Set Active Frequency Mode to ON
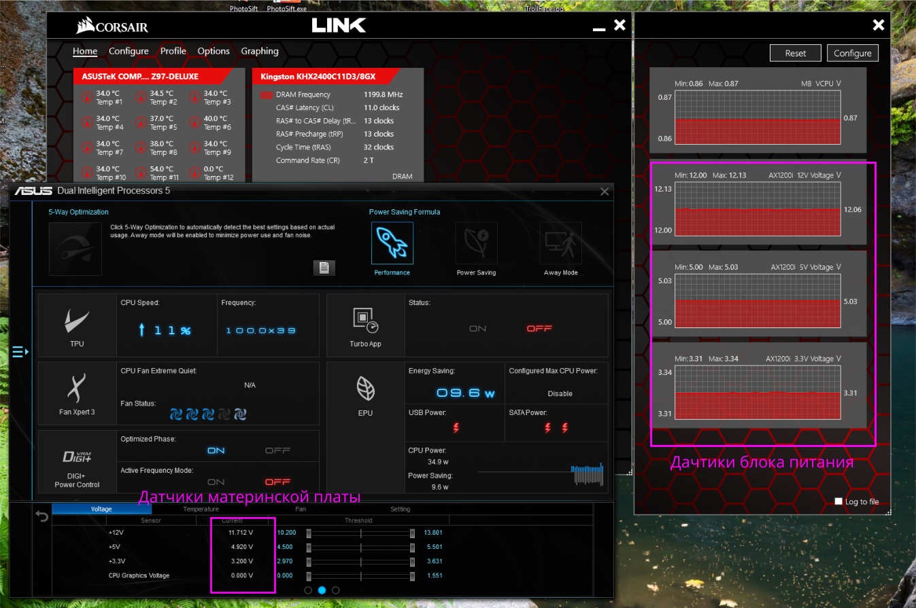Image resolution: width=916 pixels, height=608 pixels. click(x=216, y=482)
